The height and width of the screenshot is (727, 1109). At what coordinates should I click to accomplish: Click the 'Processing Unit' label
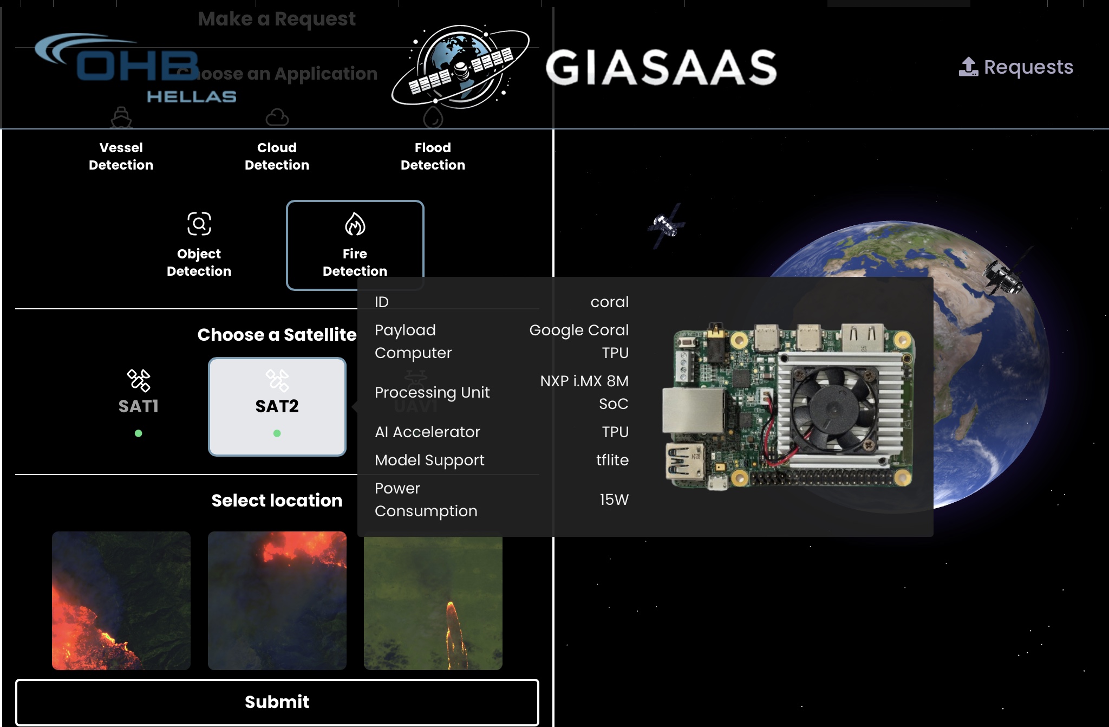coord(432,392)
